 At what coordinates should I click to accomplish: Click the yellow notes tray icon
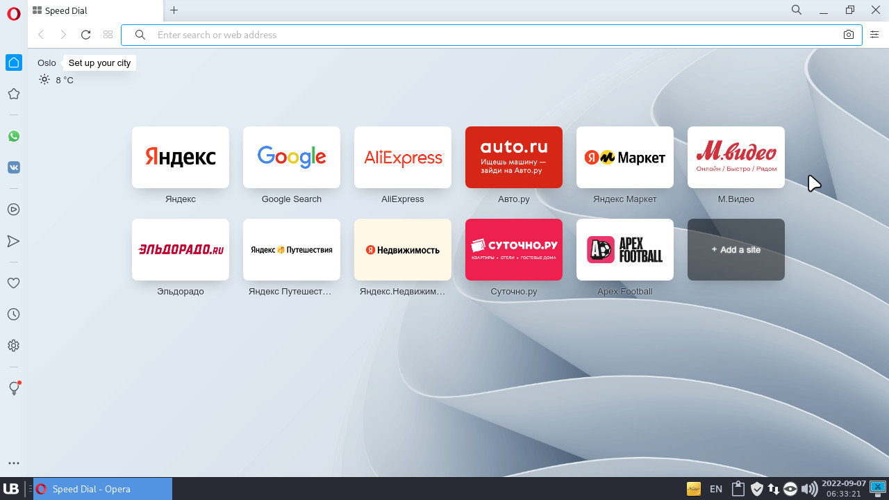(x=693, y=489)
